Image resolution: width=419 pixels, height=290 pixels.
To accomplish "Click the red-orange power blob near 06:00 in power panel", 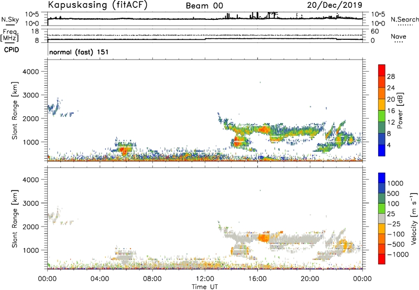I will tap(124, 151).
